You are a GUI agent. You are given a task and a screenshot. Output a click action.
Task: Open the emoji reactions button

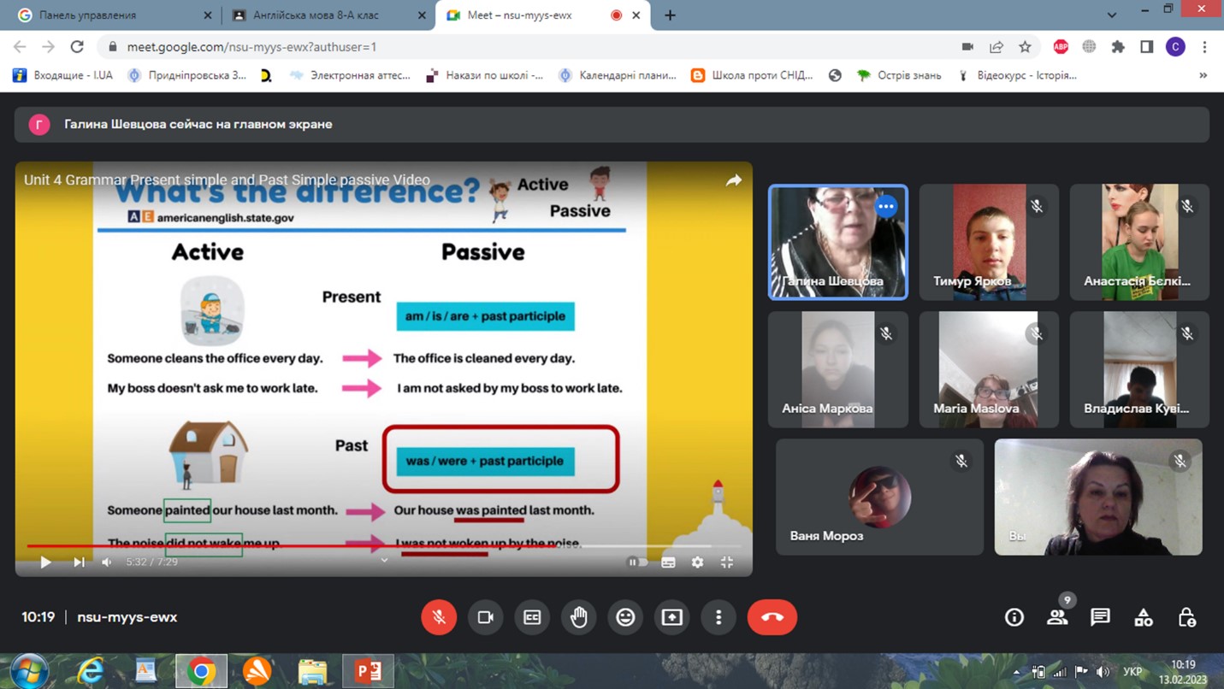pyautogui.click(x=625, y=617)
